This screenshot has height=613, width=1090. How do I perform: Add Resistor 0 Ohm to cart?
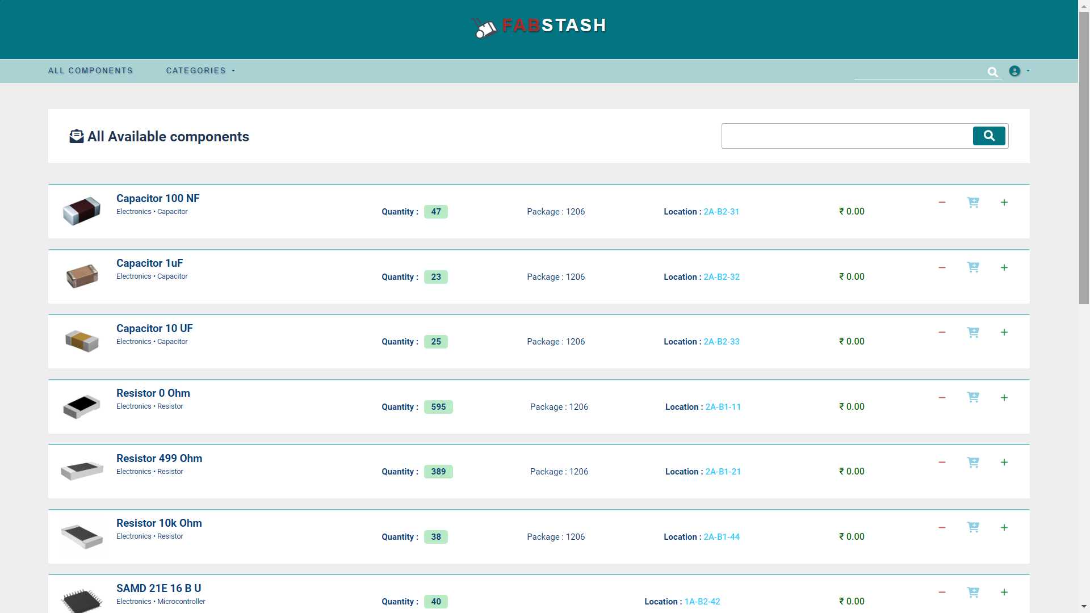[973, 397]
